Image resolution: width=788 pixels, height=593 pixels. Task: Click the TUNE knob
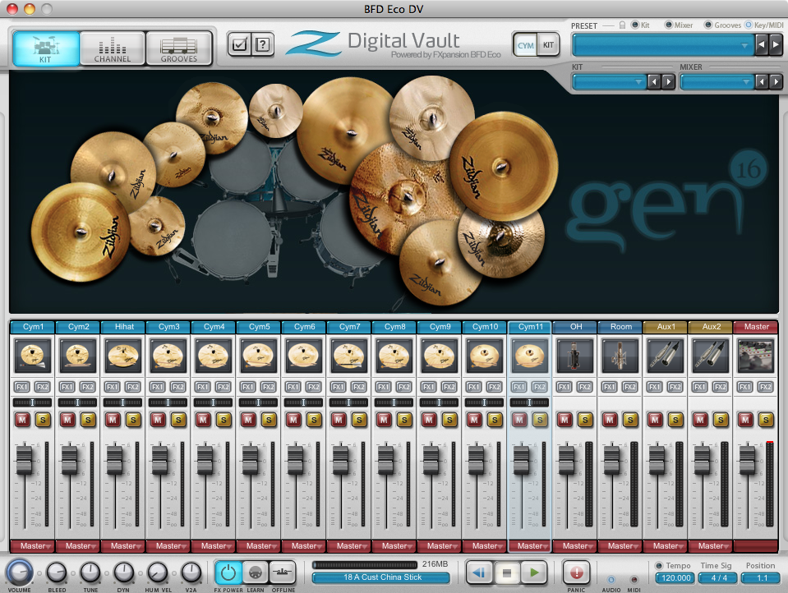90,572
